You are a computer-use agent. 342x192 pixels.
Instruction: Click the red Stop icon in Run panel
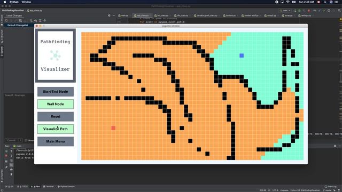pos(6,156)
